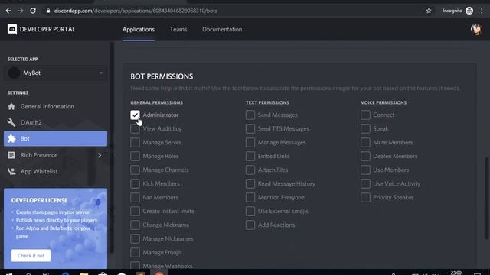Open the Incognito profile icon

pos(469,11)
